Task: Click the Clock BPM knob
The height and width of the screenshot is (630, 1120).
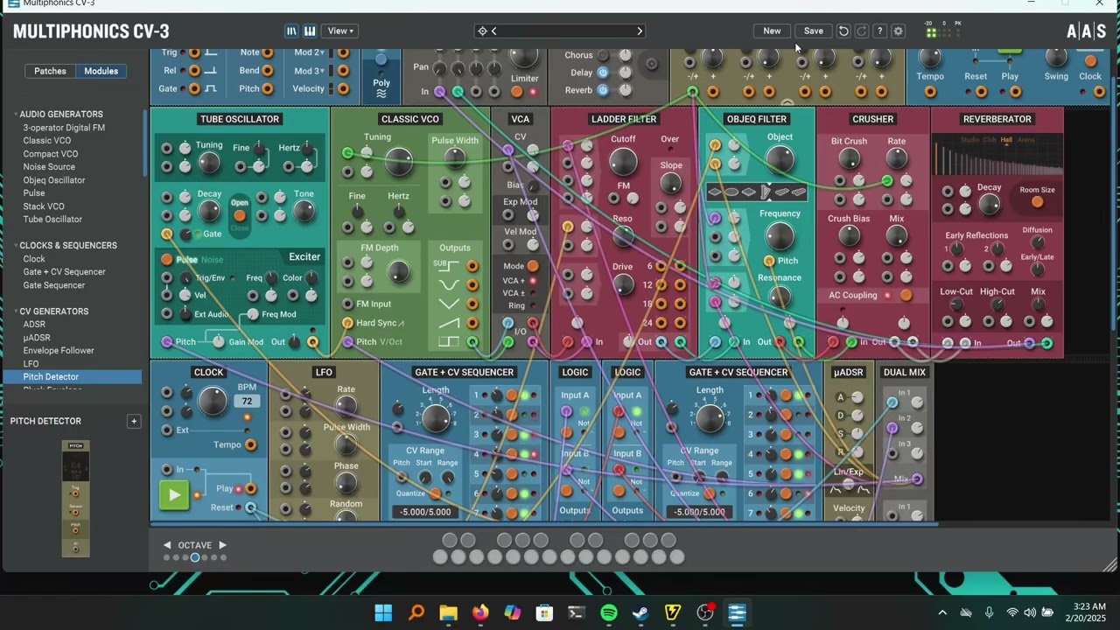Action: pos(213,402)
